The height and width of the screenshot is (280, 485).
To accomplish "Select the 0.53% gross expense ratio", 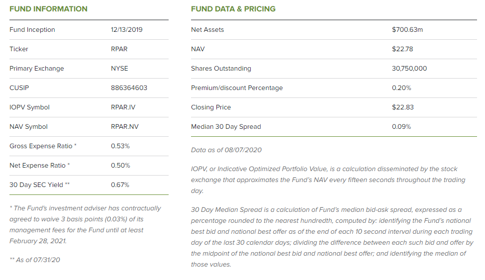I will click(x=120, y=146).
